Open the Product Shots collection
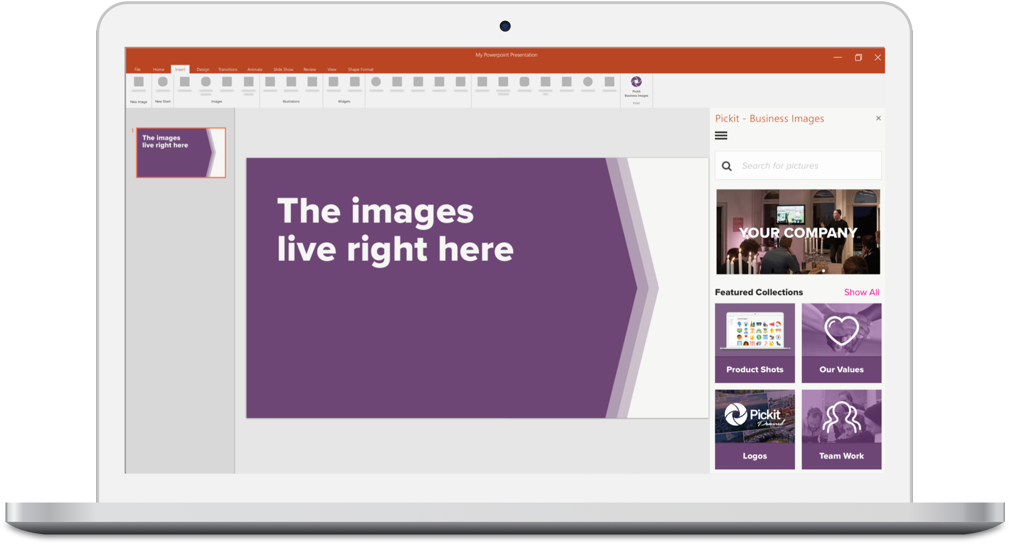The image size is (1009, 544). pos(755,343)
